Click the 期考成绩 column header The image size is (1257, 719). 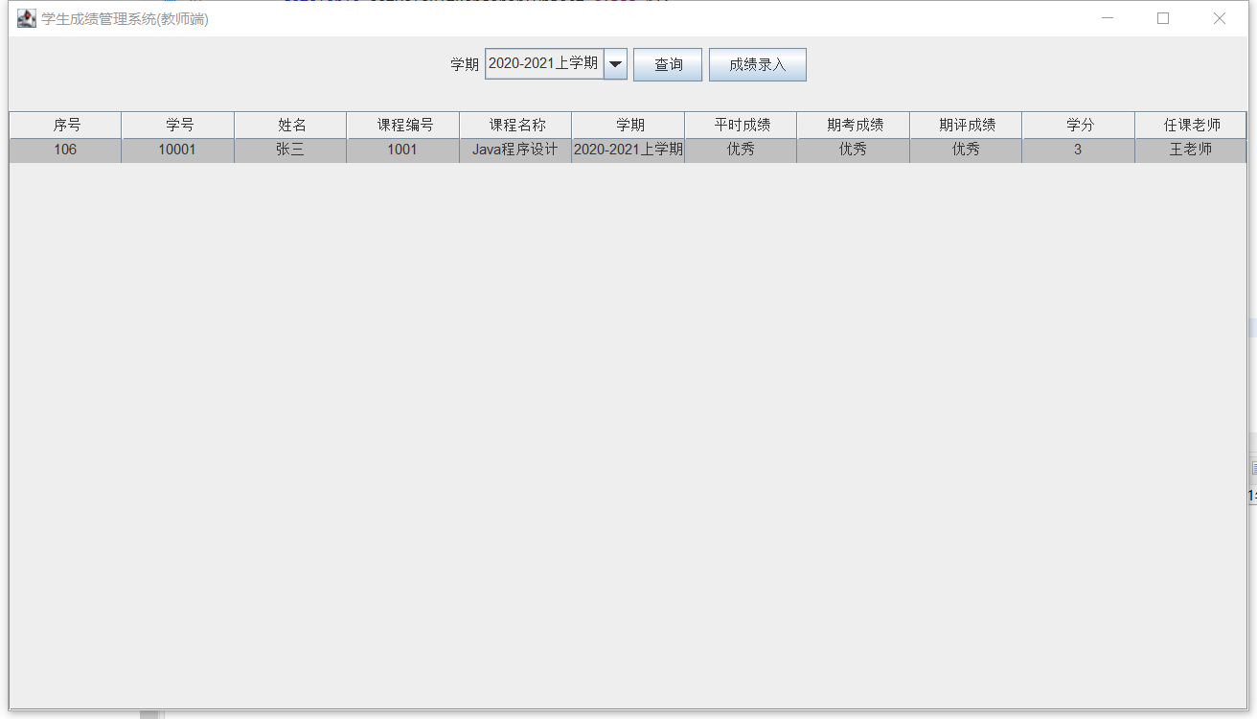854,125
